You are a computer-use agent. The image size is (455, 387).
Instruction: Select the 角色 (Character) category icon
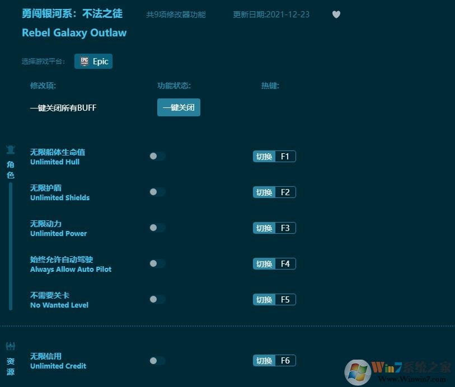(x=10, y=149)
